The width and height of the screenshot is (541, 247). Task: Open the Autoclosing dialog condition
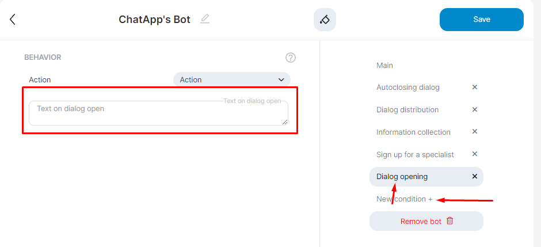407,88
